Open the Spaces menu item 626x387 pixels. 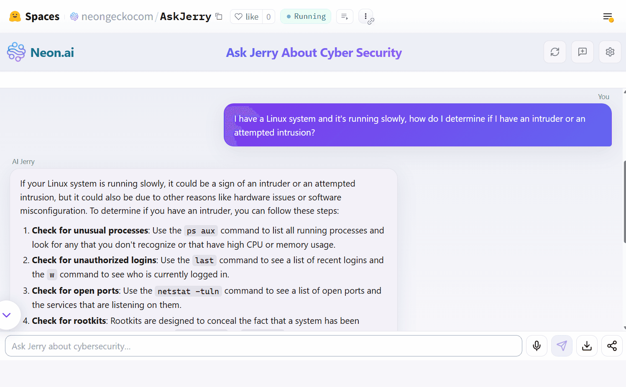(x=44, y=16)
